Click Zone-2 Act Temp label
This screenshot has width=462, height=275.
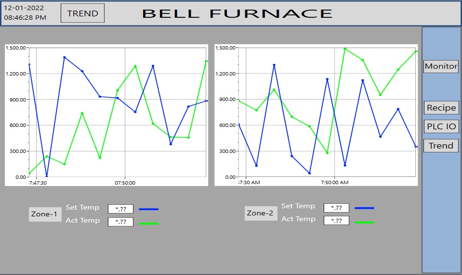click(299, 219)
